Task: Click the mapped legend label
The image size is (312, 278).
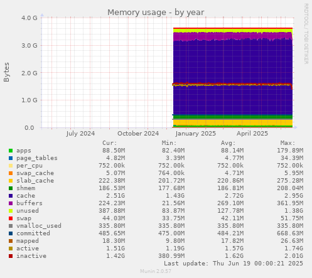Action: (x=28, y=241)
